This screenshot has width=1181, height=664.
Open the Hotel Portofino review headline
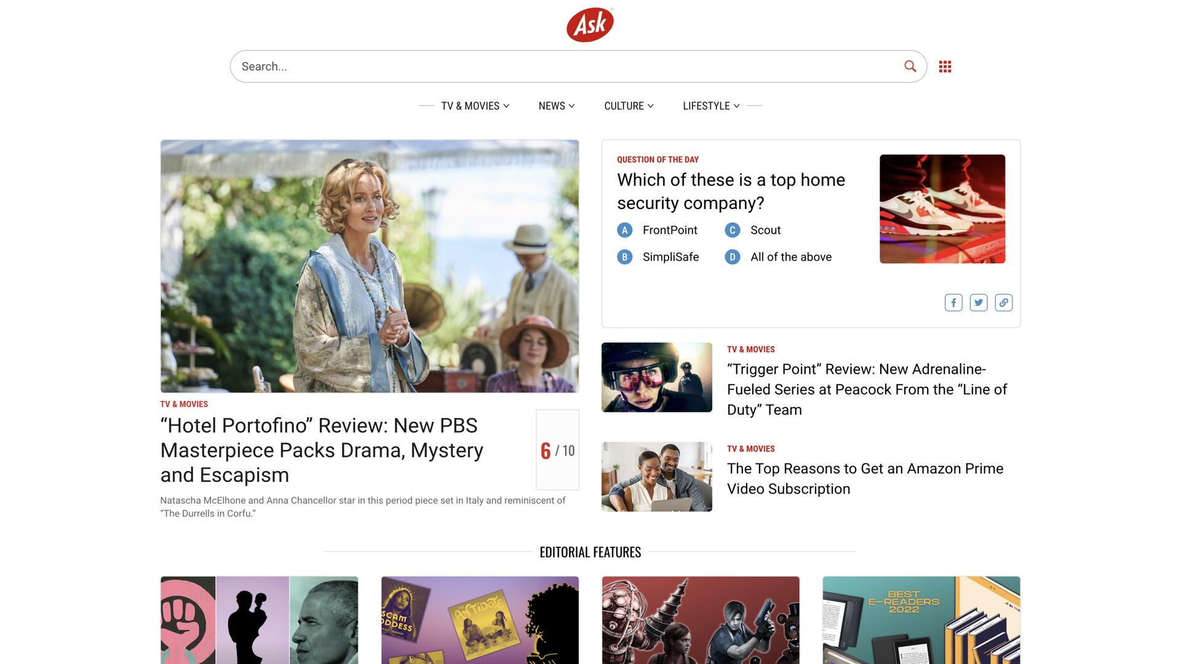click(322, 450)
